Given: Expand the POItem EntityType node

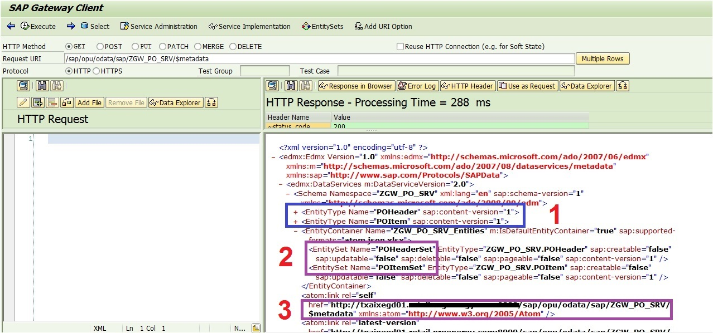Looking at the screenshot, I should pos(296,221).
